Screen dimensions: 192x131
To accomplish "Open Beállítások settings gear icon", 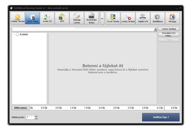I will coord(158,18).
